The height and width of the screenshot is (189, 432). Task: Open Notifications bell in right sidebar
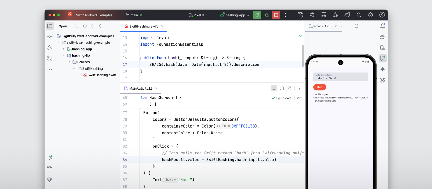tap(382, 26)
